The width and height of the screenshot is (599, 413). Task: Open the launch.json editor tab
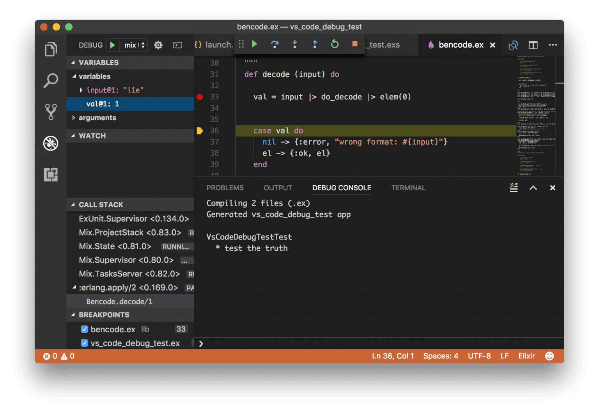click(214, 45)
